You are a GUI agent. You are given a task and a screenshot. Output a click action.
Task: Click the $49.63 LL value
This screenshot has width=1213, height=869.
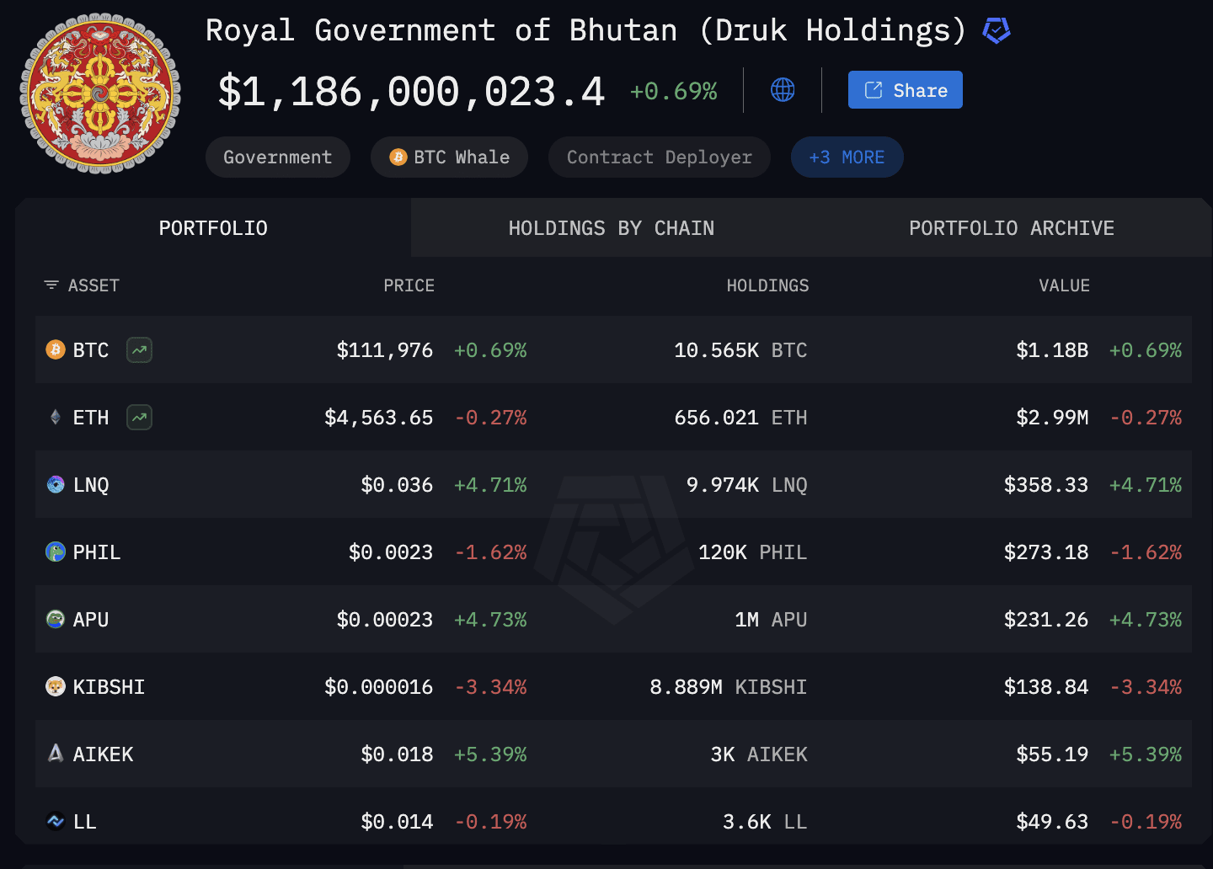[x=1052, y=822]
